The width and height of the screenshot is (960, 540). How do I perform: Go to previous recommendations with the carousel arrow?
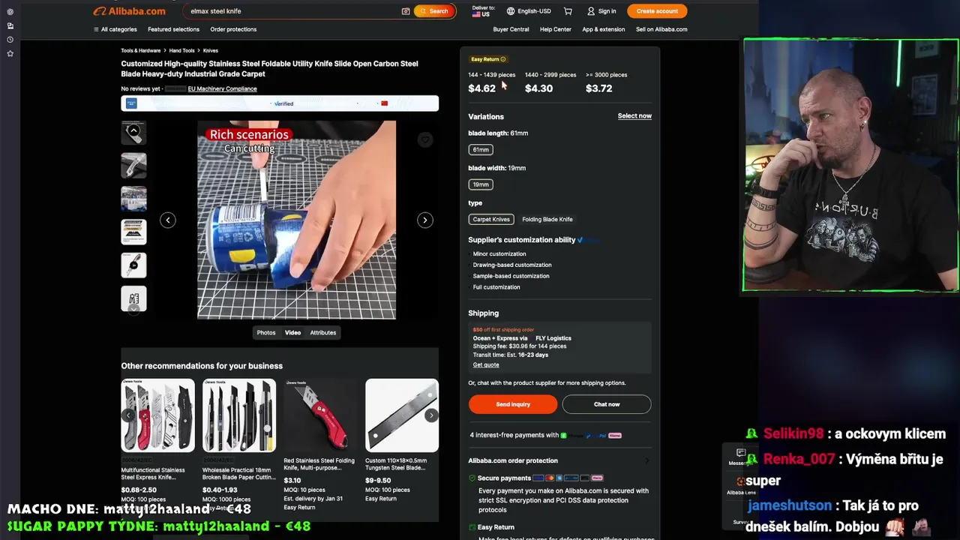[129, 415]
